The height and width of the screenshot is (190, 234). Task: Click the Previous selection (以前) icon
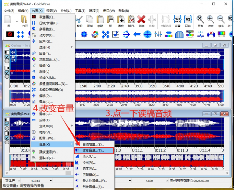tap(188, 20)
